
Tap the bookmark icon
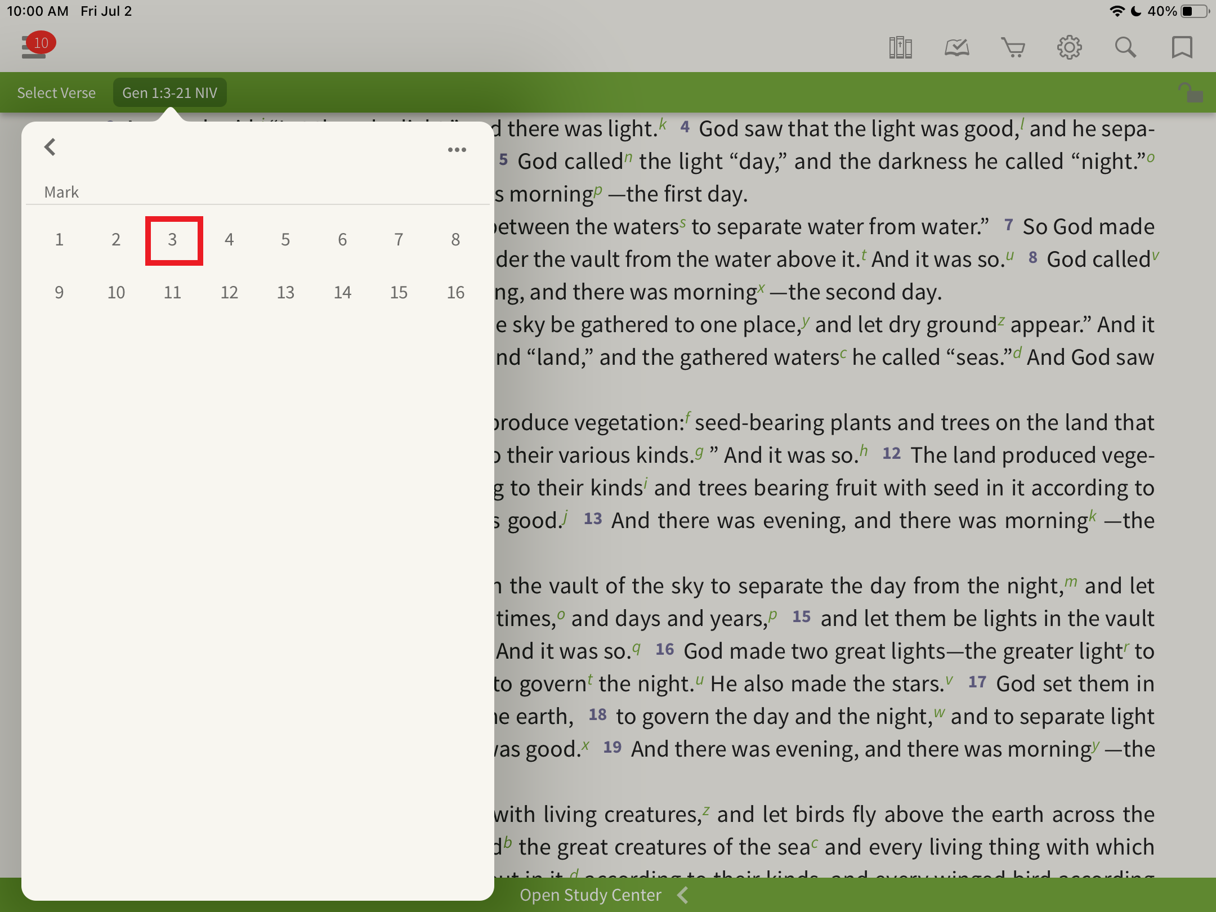click(x=1182, y=47)
